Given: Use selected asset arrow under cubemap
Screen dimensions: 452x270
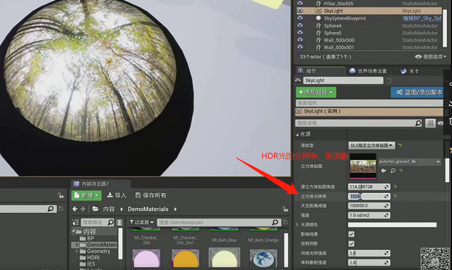Looking at the screenshot, I should point(383,170).
